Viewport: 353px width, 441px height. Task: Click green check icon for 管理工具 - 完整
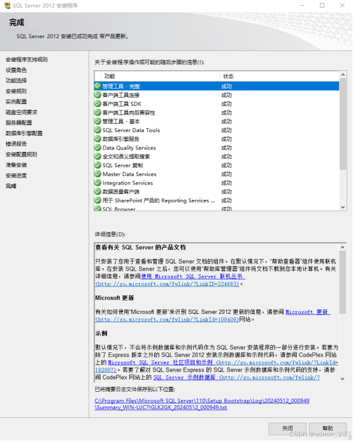tap(97, 86)
